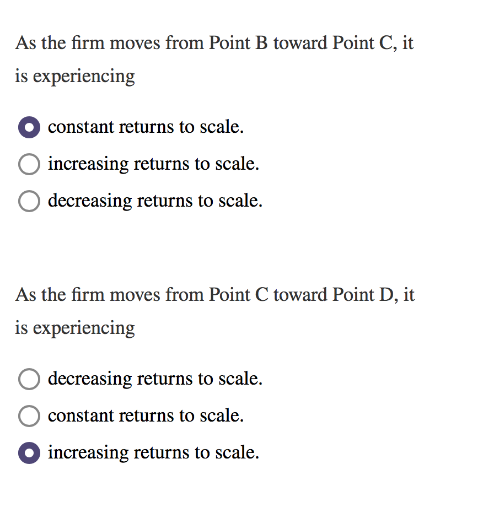
Task: Select decreasing returns to scale for question two
Action: [x=29, y=379]
